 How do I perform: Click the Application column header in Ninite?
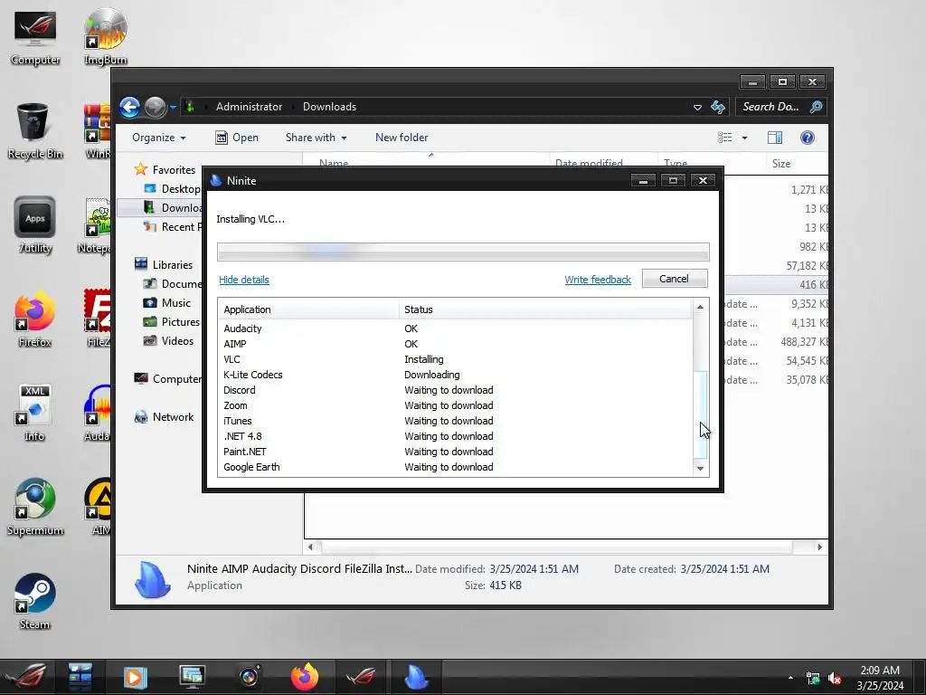pyautogui.click(x=308, y=309)
